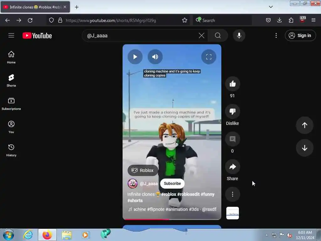Open History in the sidebar
Screen dimensions: 321x241
pyautogui.click(x=11, y=150)
